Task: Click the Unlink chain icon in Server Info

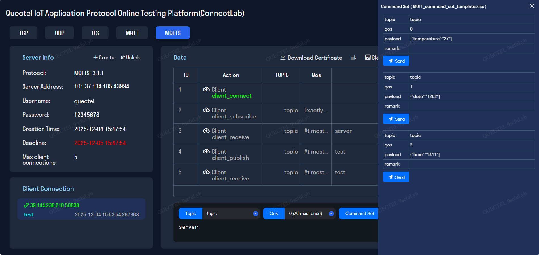Action: [123, 58]
